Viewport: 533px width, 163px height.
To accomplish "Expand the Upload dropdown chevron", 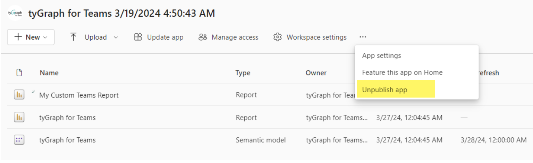I will point(116,37).
